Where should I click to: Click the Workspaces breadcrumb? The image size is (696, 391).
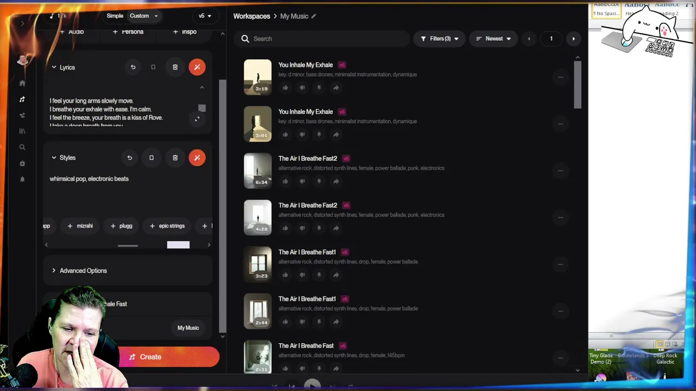(x=252, y=16)
